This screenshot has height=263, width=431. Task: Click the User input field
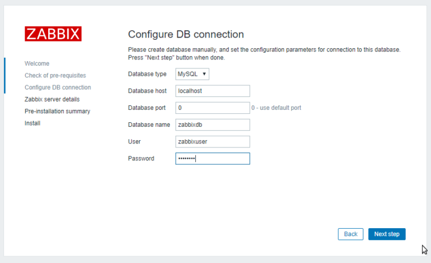click(x=212, y=142)
